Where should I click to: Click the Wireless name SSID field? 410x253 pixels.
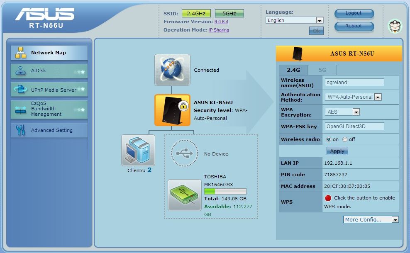tap(354, 82)
